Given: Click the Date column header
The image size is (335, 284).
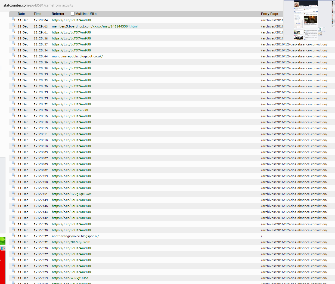Looking at the screenshot, I should (x=21, y=14).
